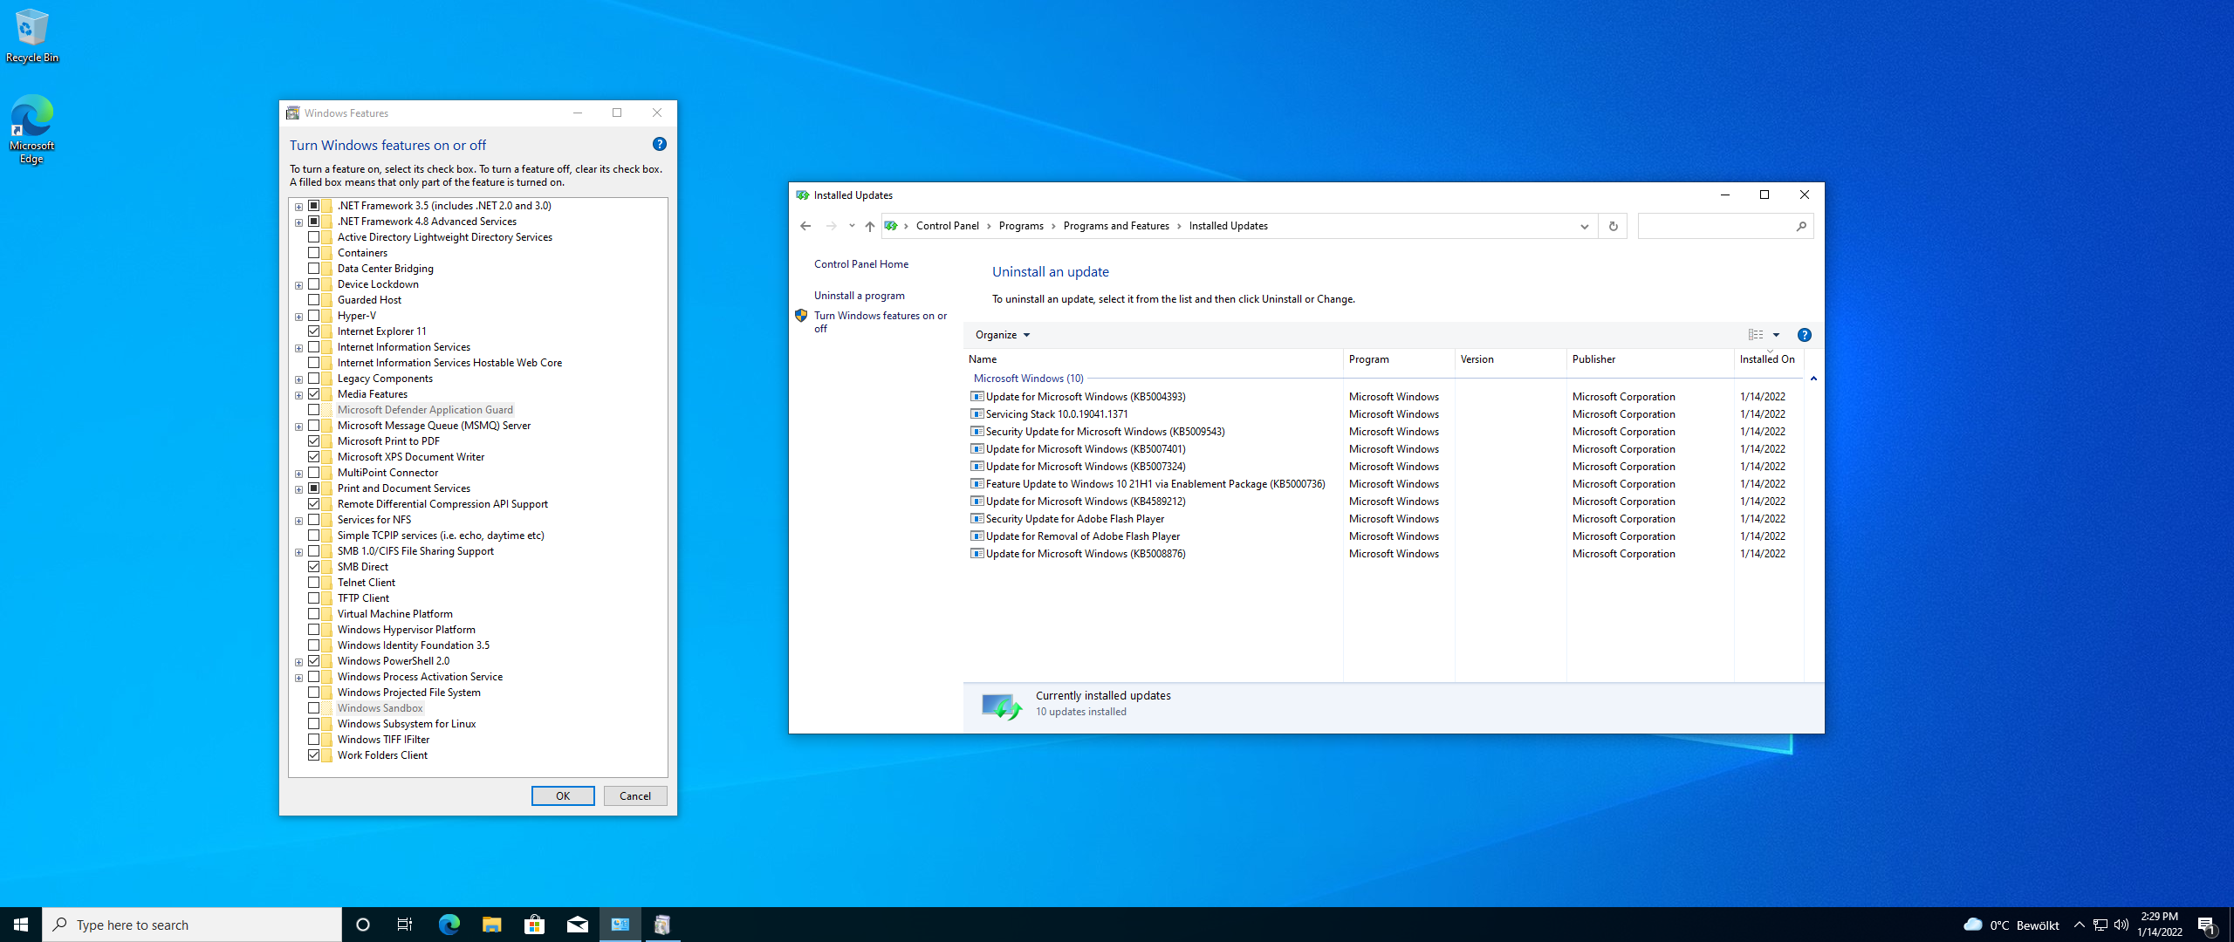Viewport: 2234px width, 942px height.
Task: Open Microsoft Edge desktop shortcut
Action: [32, 129]
